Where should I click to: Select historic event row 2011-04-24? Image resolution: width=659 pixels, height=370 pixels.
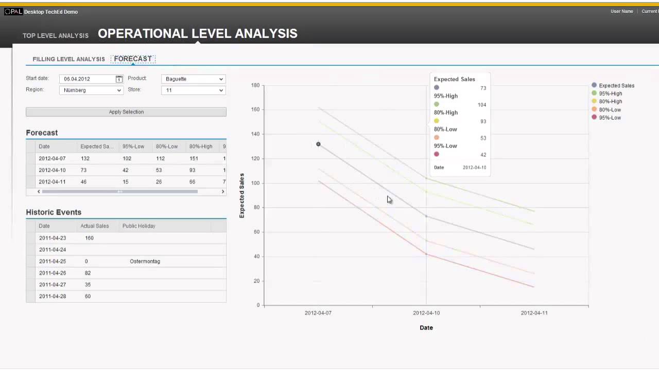pyautogui.click(x=126, y=250)
